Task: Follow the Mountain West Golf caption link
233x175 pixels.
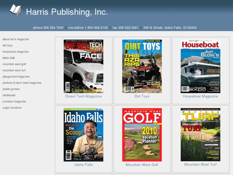Action: pyautogui.click(x=142, y=165)
